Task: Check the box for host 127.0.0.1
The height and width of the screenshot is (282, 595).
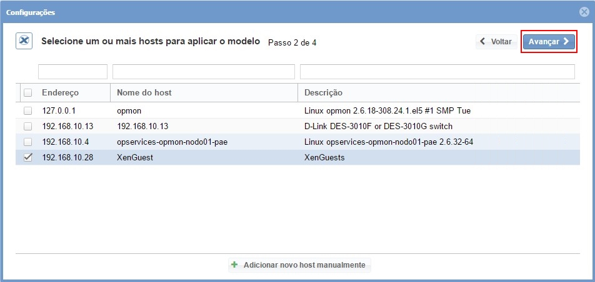Action: (x=27, y=110)
